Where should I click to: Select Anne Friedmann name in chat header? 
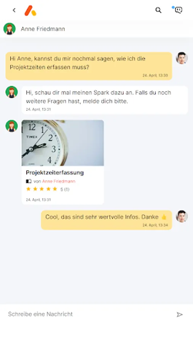pyautogui.click(x=43, y=29)
